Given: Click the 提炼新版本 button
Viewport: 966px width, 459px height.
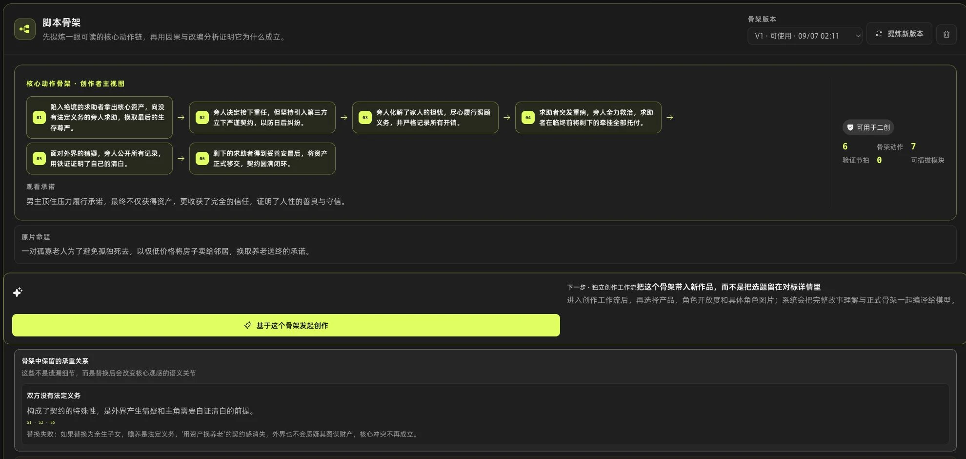Looking at the screenshot, I should (x=899, y=34).
